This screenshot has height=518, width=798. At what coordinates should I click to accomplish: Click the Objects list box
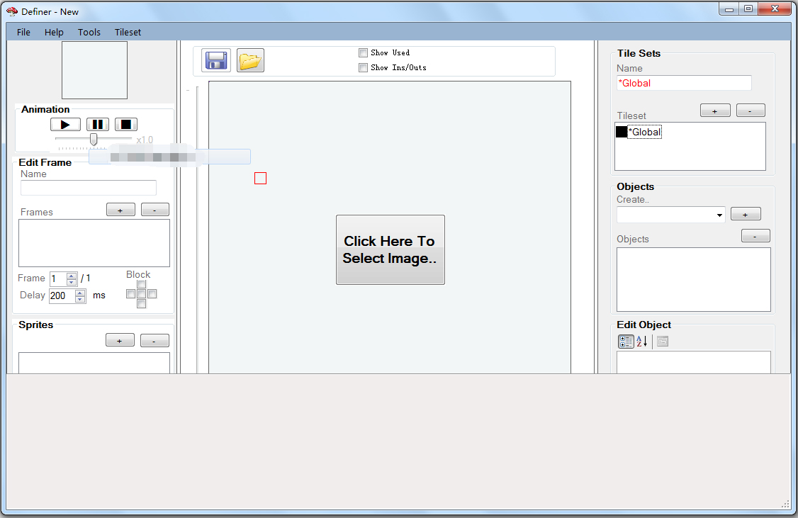click(694, 279)
